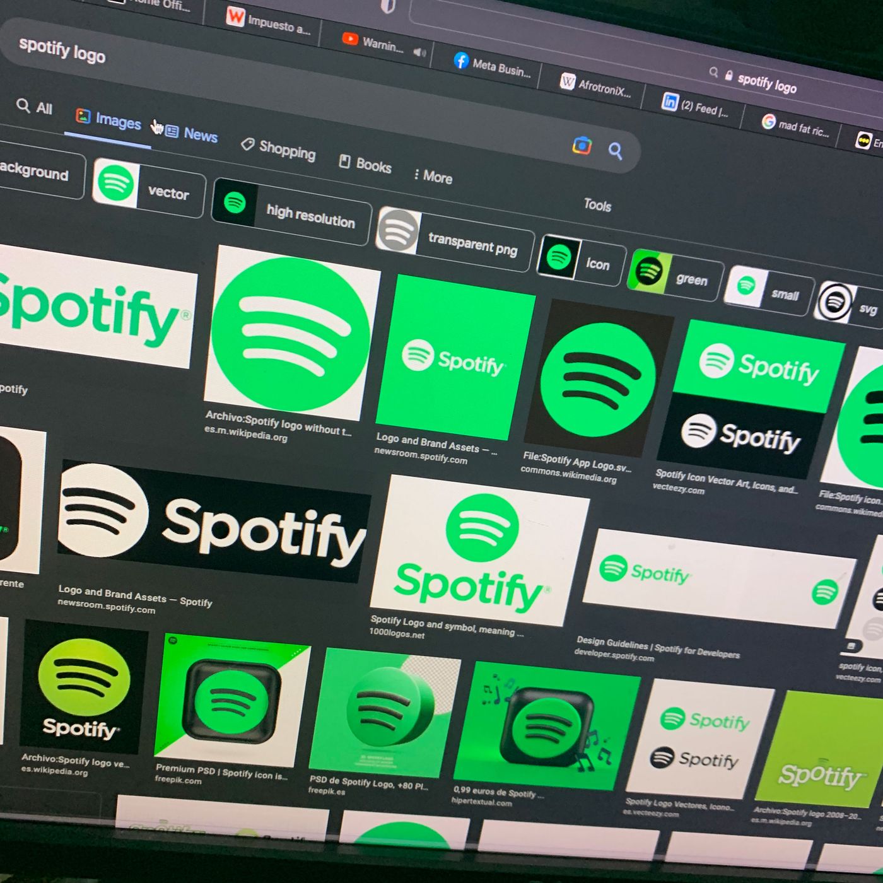Viewport: 883px width, 883px height.
Task: Open the Tools filter options
Action: (597, 205)
